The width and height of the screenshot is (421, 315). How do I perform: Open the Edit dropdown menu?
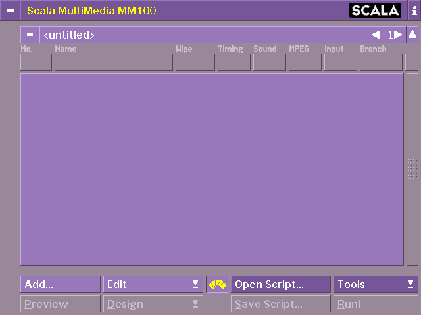(153, 284)
